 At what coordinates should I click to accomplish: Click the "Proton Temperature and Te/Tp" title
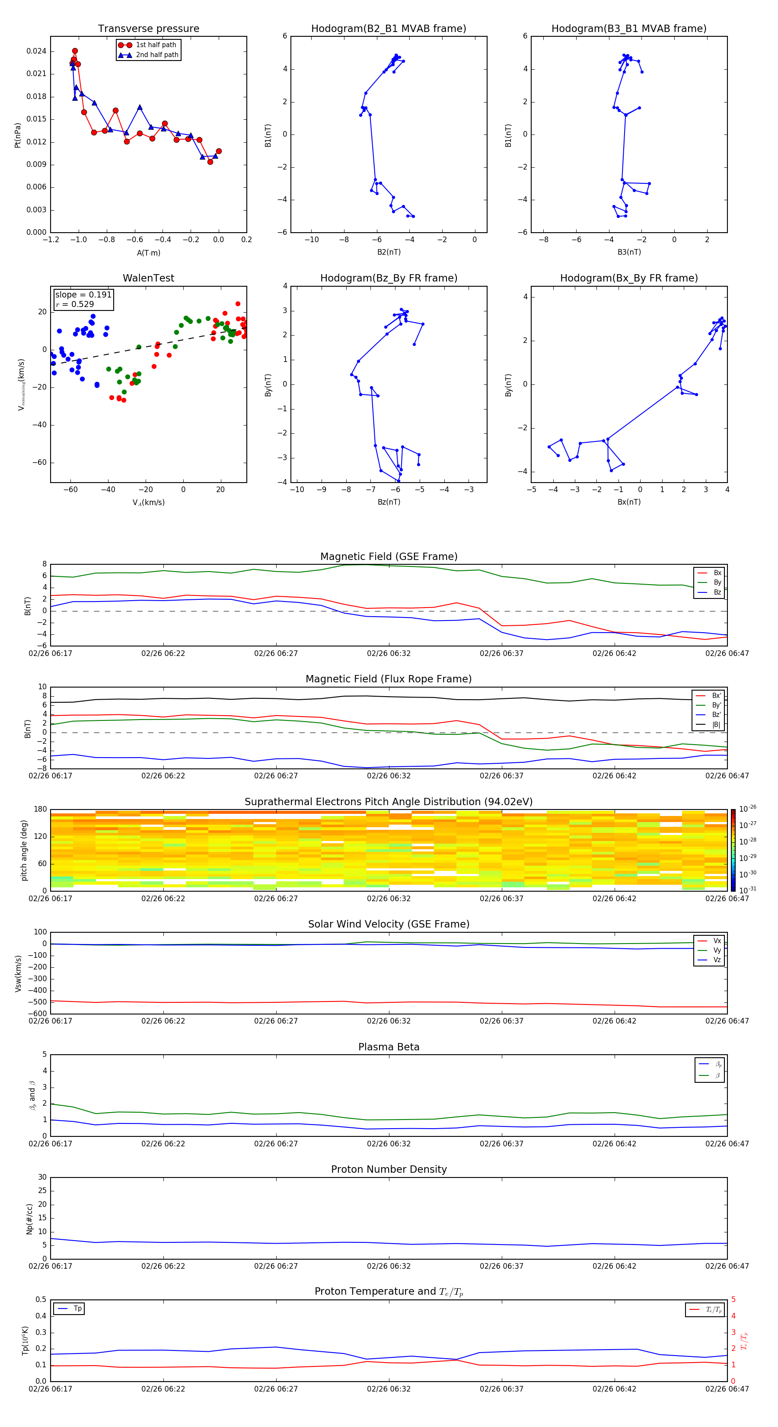[x=389, y=1292]
